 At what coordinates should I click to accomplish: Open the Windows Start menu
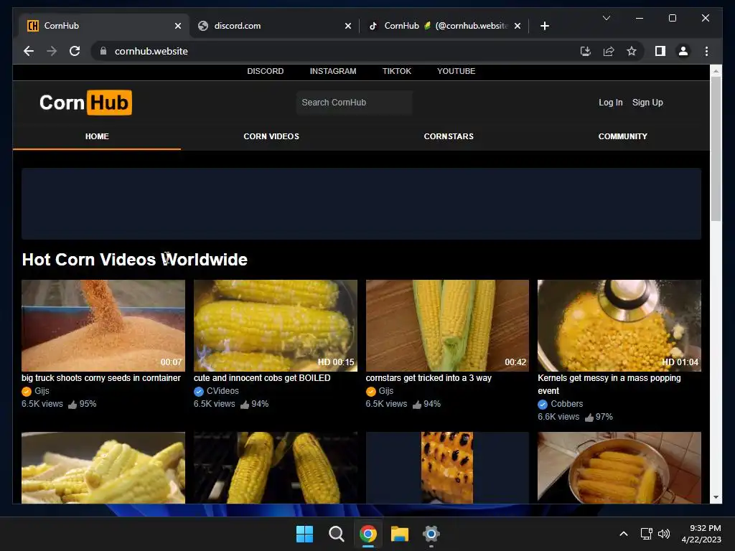pyautogui.click(x=304, y=534)
